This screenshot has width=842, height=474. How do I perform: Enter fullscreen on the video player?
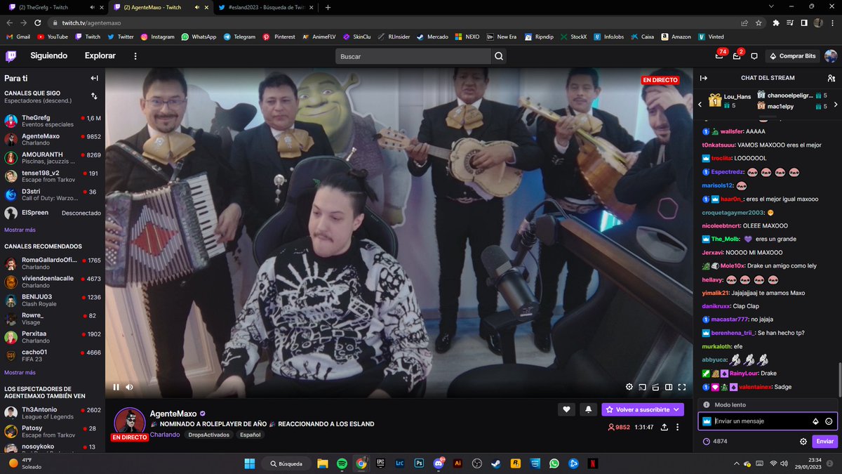[x=682, y=387]
